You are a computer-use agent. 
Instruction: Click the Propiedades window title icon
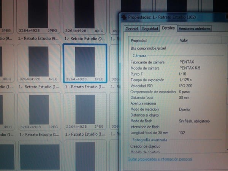pos(124,17)
